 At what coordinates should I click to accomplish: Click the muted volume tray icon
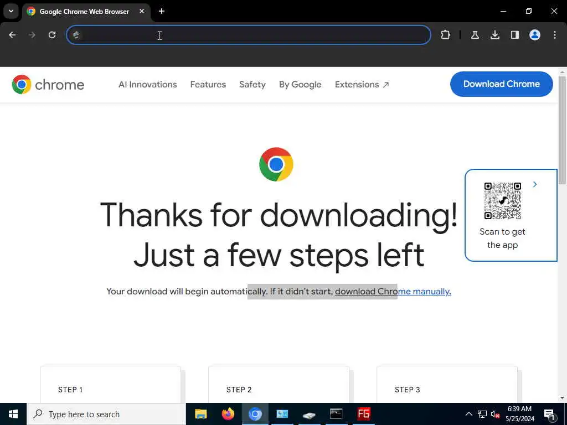(x=496, y=414)
